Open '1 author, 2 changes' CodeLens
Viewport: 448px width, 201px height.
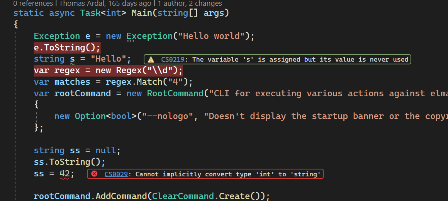click(190, 4)
